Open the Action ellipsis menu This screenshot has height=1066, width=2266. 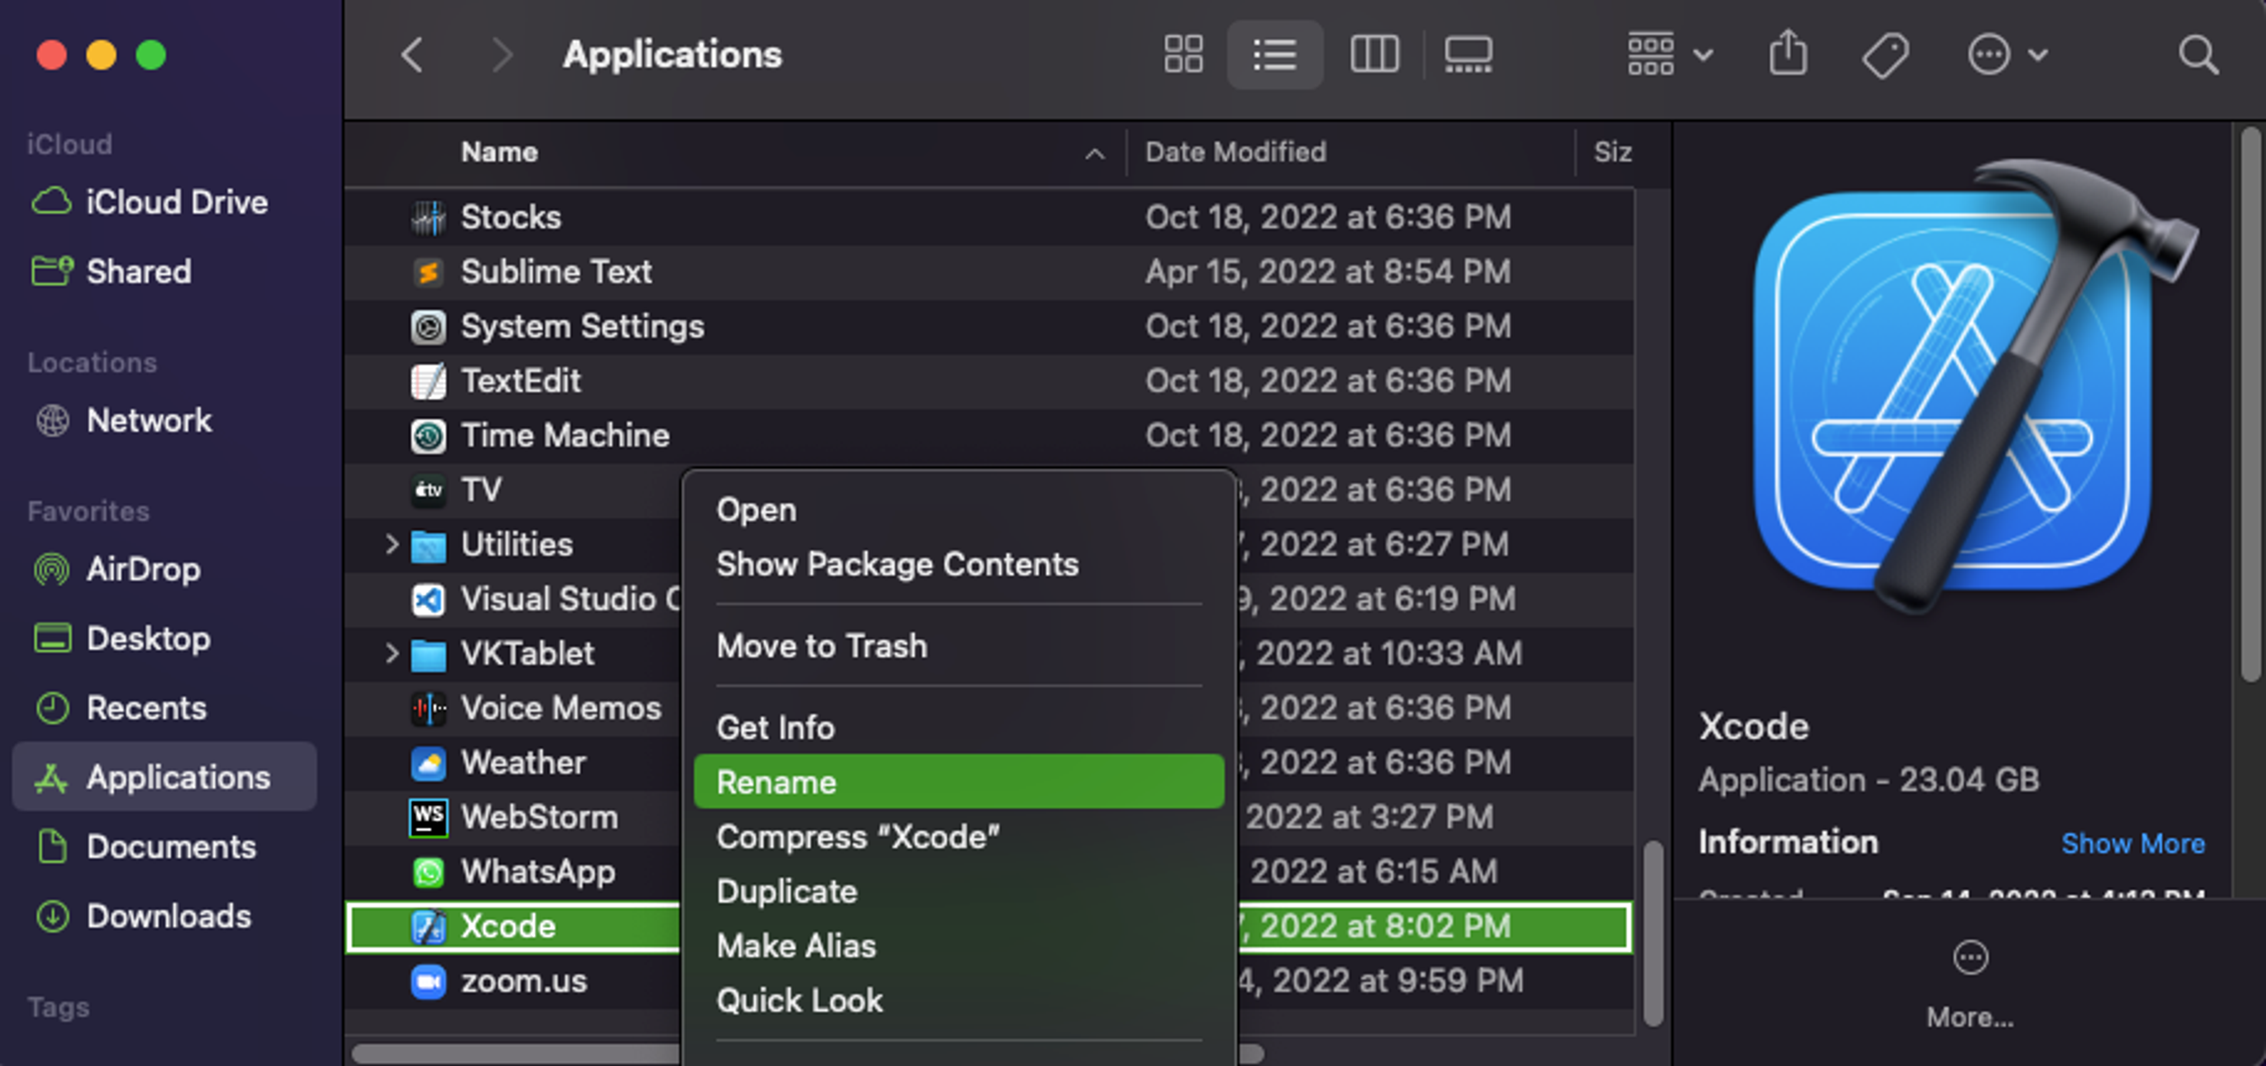pos(2008,54)
